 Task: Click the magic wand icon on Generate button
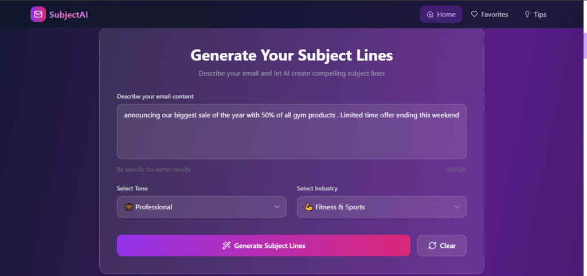[226, 246]
